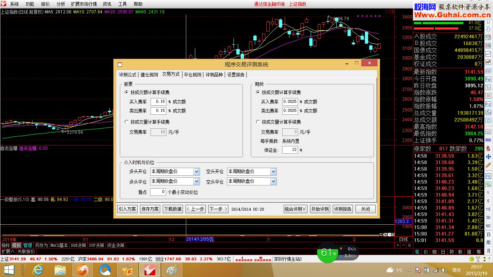
Task: Select the 月 monthly period button
Action: click(x=488, y=251)
